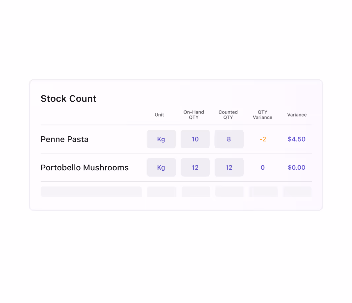This screenshot has height=303, width=352.
Task: Click the Unit column header
Action: [159, 115]
